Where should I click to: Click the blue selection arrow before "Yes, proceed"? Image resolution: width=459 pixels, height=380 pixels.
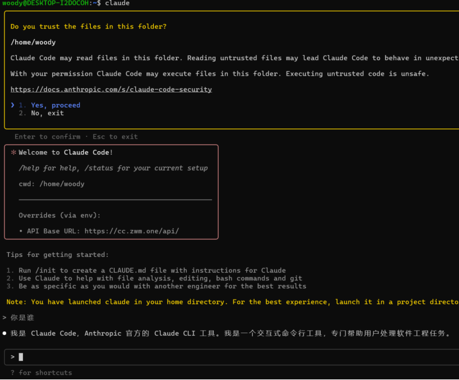[x=13, y=105]
